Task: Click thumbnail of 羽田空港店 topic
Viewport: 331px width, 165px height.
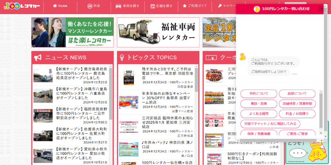Action: click(x=129, y=78)
